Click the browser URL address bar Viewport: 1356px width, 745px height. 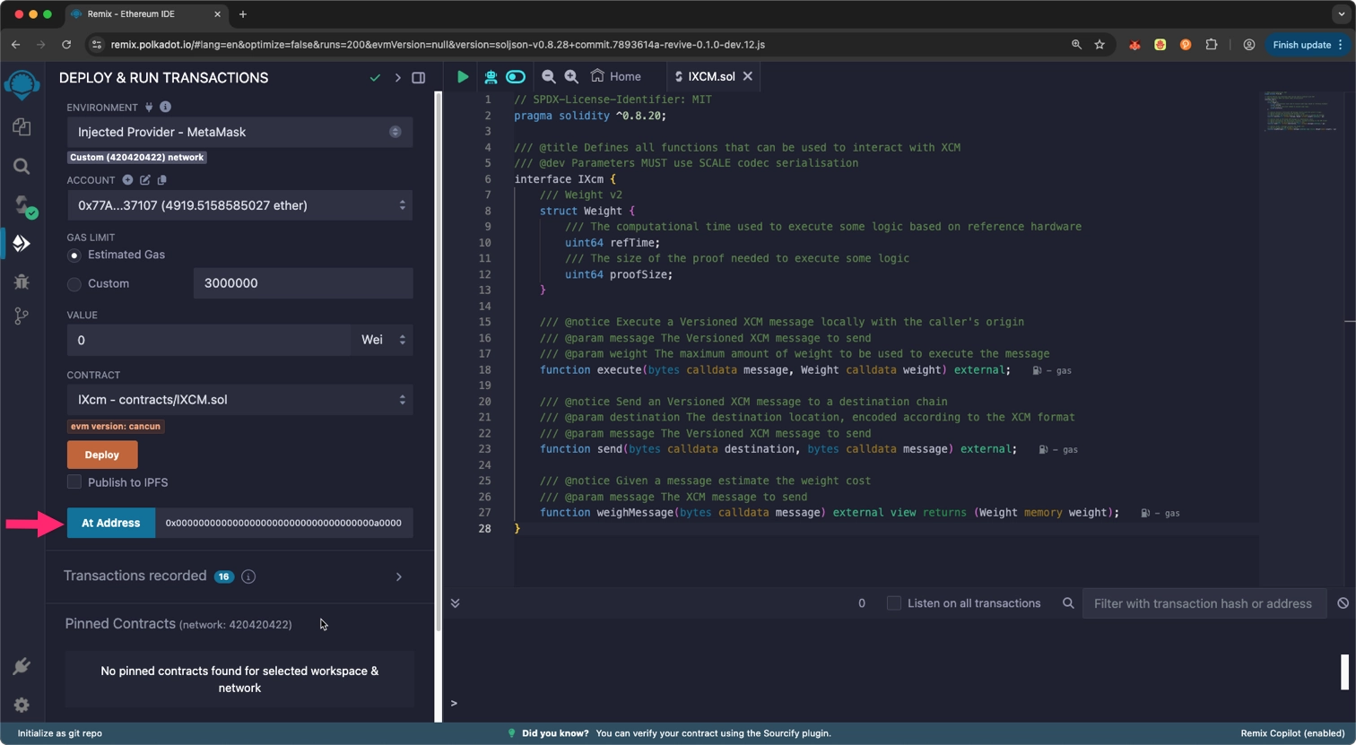tap(587, 44)
